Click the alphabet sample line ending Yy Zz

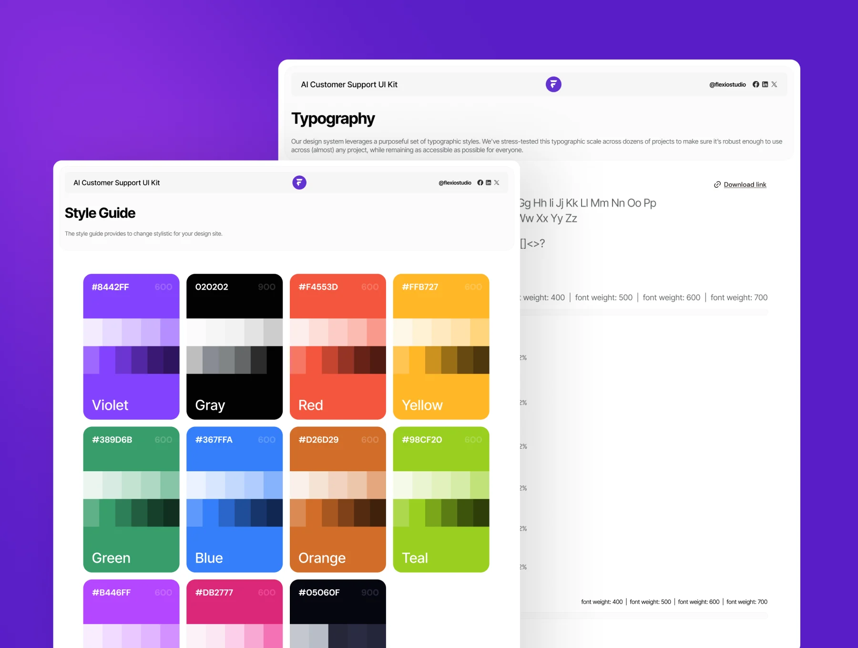(x=549, y=218)
